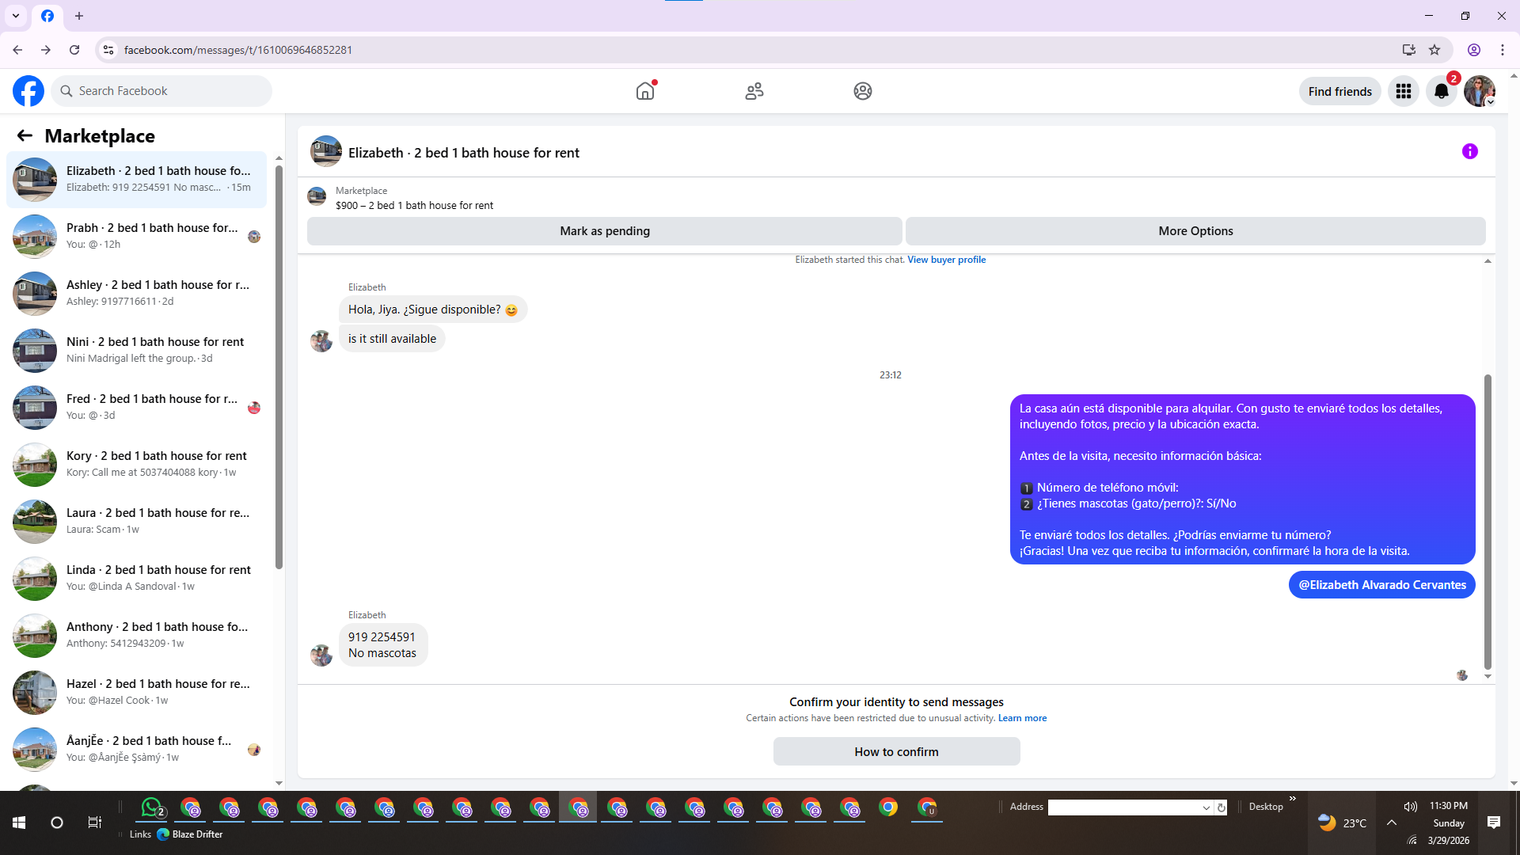1520x855 pixels.
Task: Open Task View on the taskbar
Action: (95, 823)
